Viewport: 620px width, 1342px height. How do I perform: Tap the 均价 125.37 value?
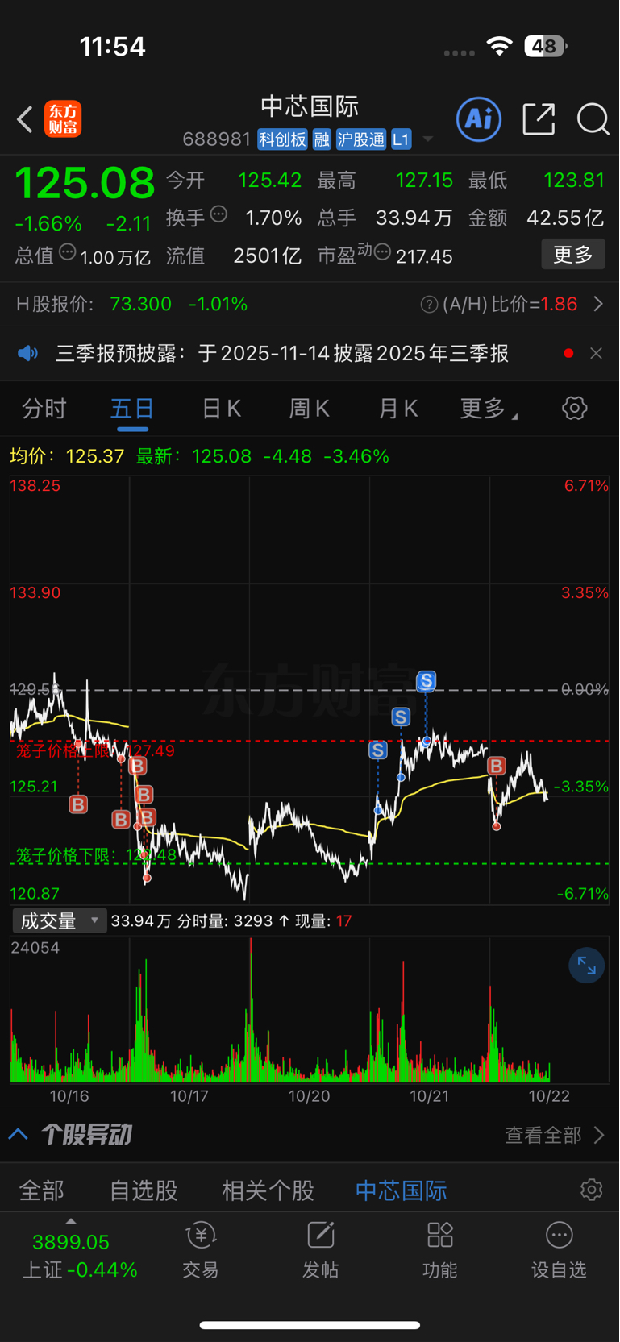pos(95,456)
